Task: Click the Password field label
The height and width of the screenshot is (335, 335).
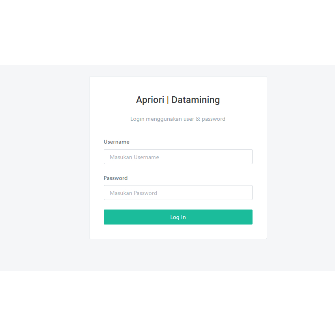Action: pyautogui.click(x=116, y=178)
